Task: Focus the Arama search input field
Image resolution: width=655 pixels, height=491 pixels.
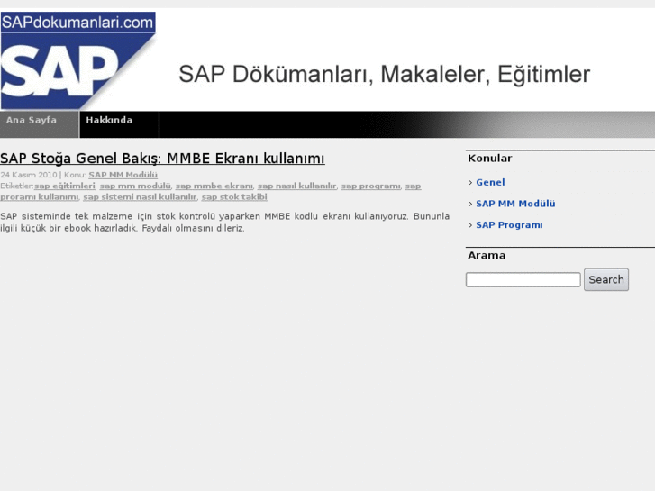Action: point(523,280)
